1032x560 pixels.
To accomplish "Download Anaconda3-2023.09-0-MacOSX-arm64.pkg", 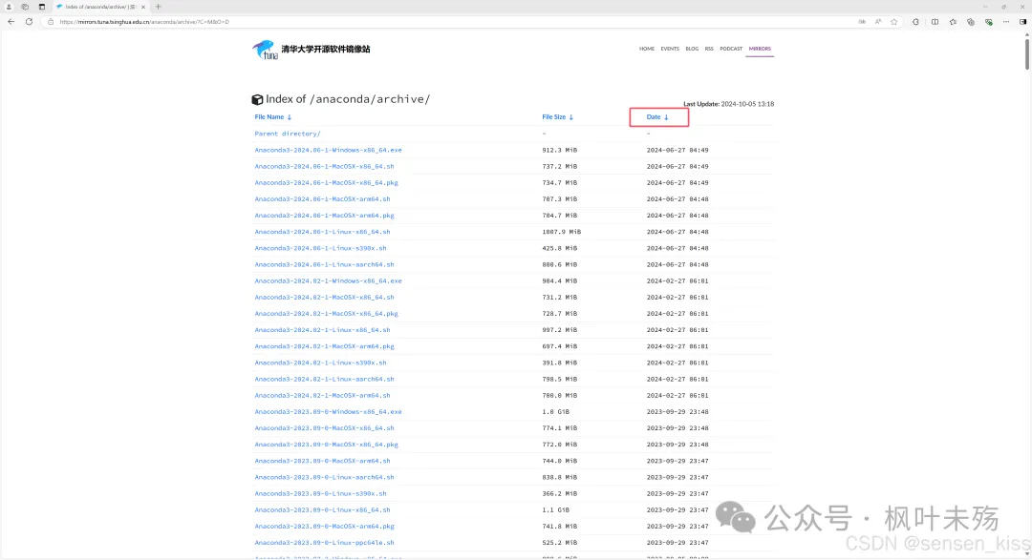I will tap(324, 527).
